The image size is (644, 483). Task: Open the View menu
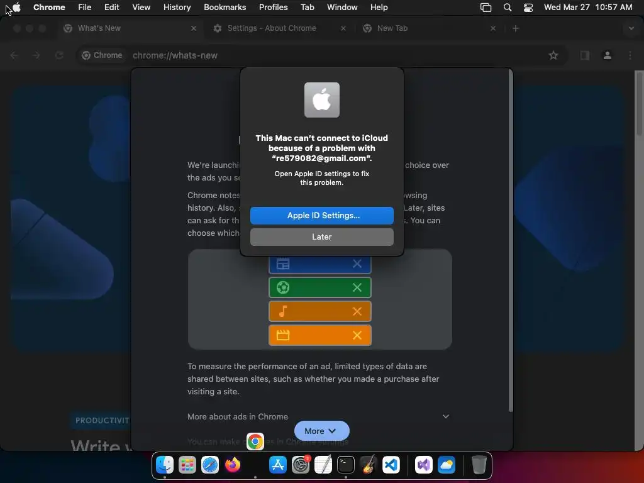click(x=141, y=8)
